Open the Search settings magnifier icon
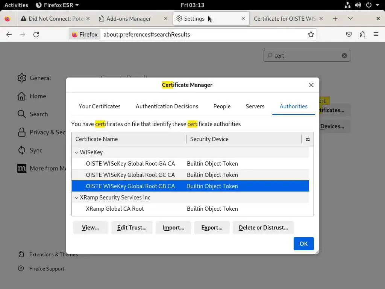Viewport: 385px width, 289px height. click(21, 114)
